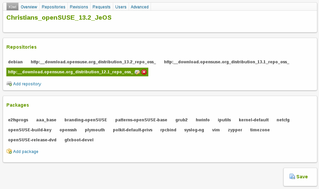Open the Revisions tab

click(79, 7)
